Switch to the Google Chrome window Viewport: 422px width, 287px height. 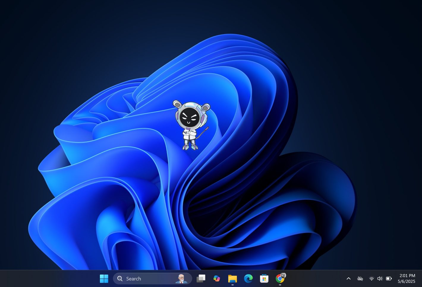click(279, 279)
